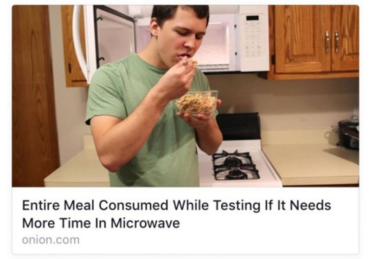Click the fork near the man's mouth

pyautogui.click(x=185, y=63)
